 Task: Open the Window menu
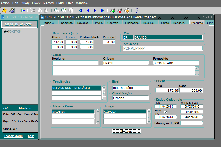coord(82,3)
